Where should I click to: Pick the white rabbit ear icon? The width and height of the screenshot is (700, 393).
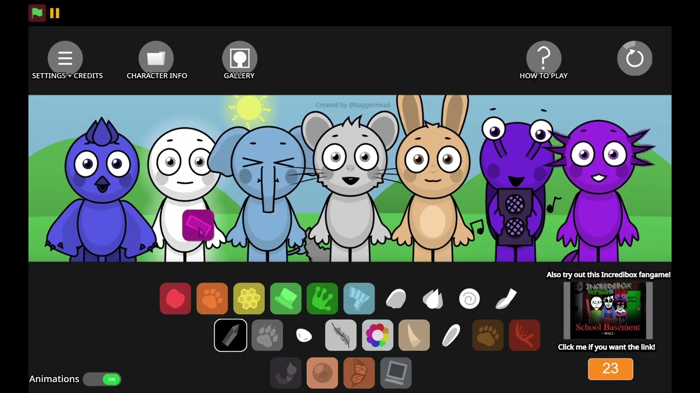451,335
